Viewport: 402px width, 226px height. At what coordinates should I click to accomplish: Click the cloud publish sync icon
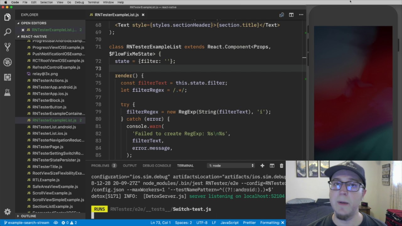click(56, 223)
